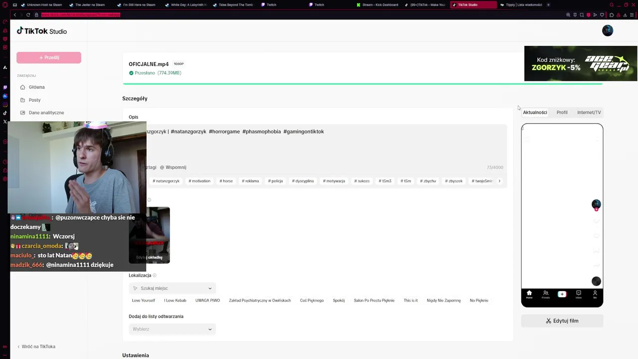Click the ZGORZYK -5% ace gear banner

tap(581, 63)
